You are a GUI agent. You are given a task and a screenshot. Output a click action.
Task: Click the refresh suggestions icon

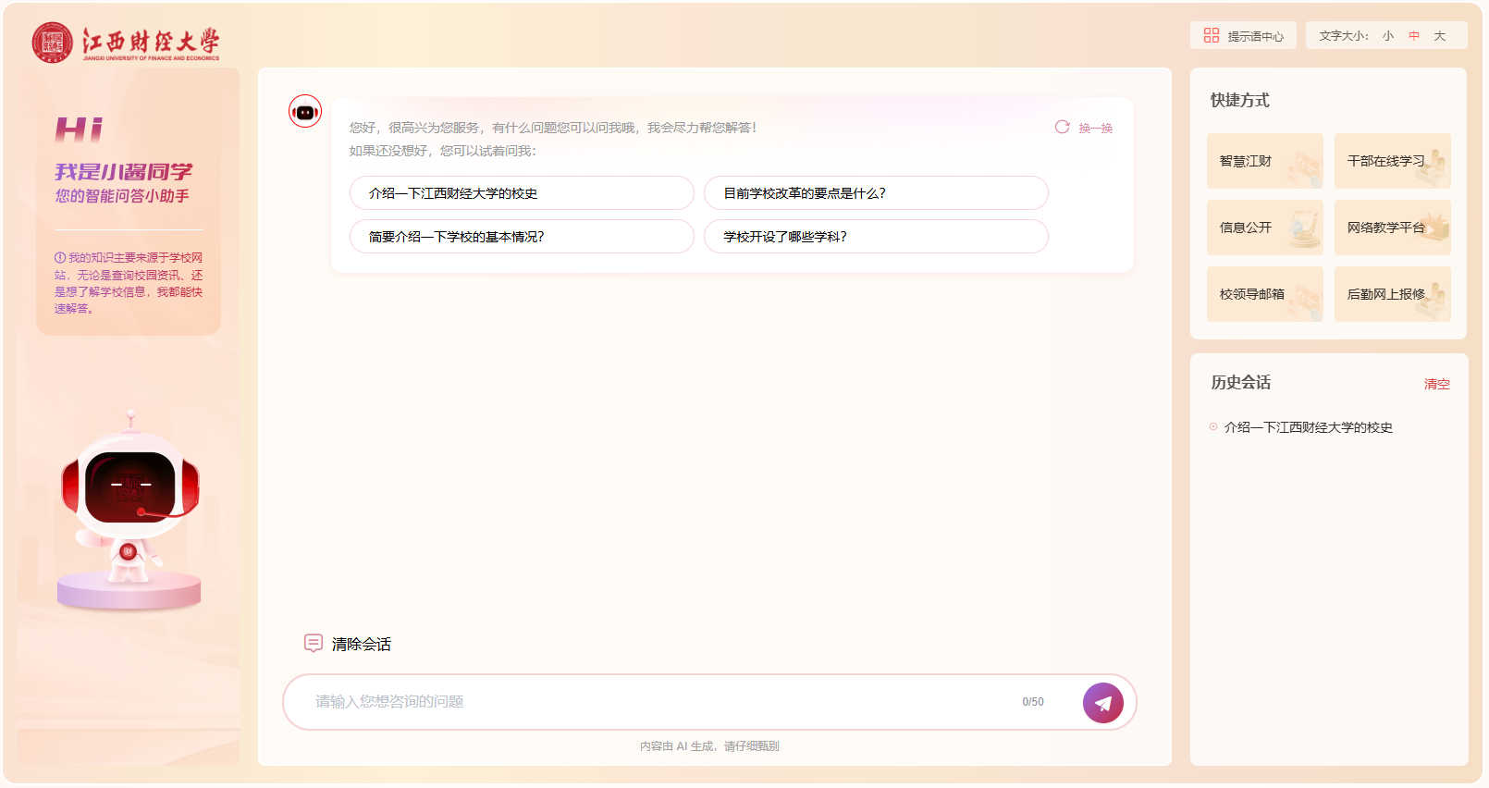(x=1062, y=128)
